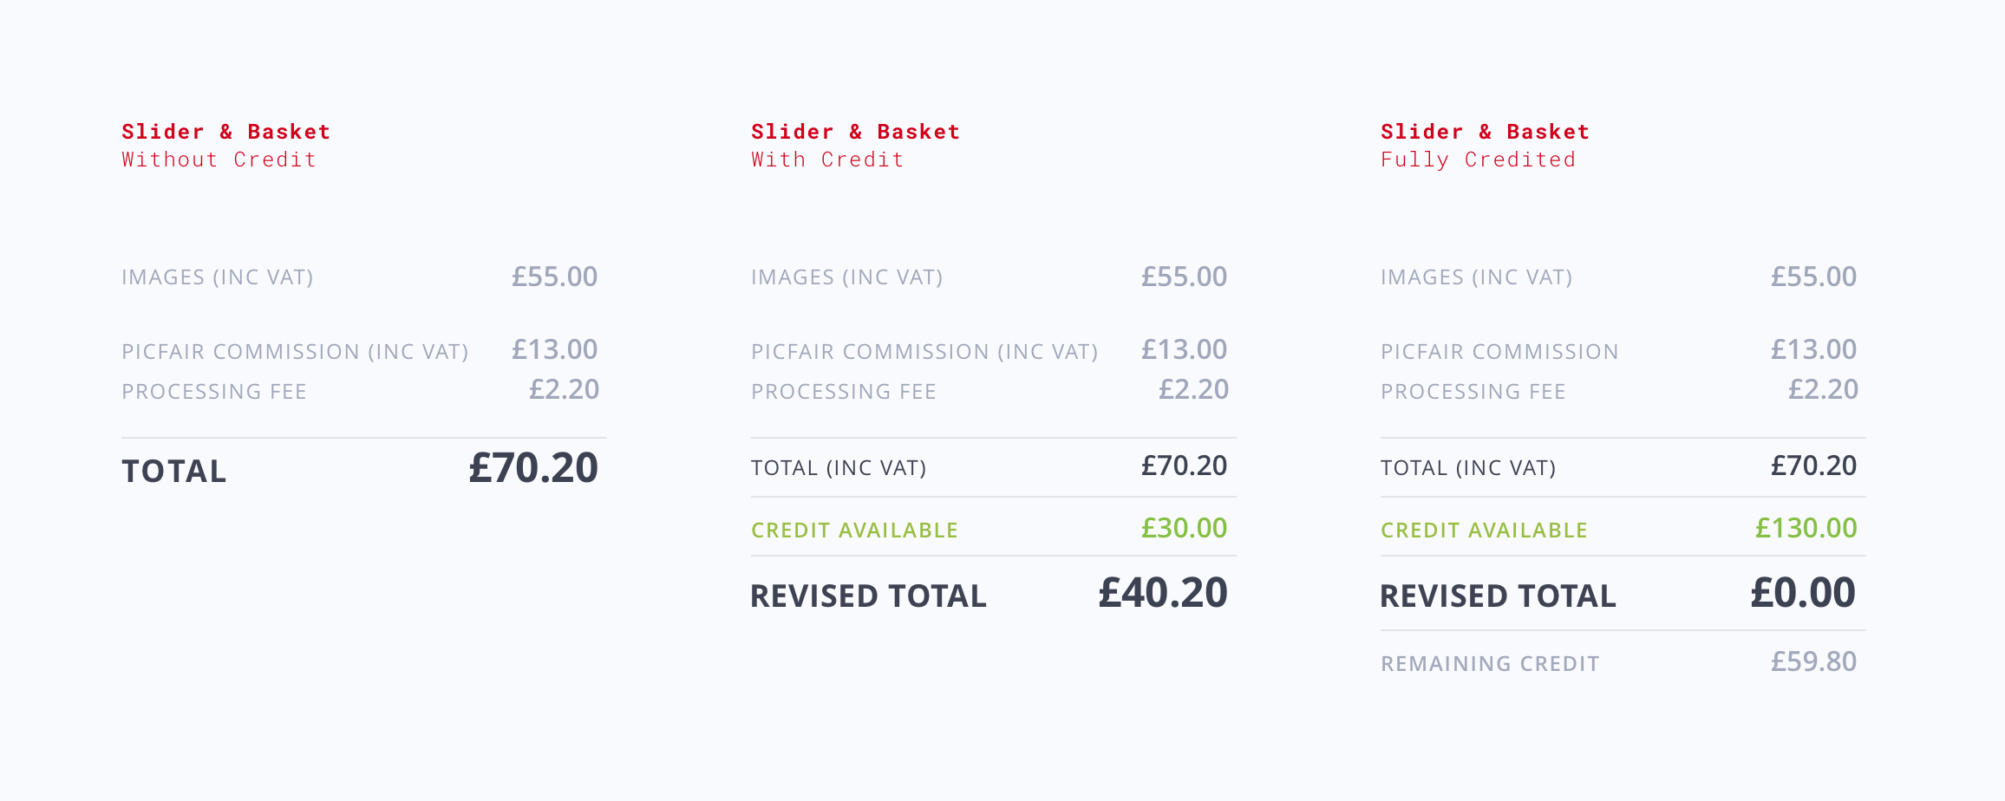Click the bold 'TOTAL' label without VAT text
Screen dimensions: 2005x801
coord(174,472)
